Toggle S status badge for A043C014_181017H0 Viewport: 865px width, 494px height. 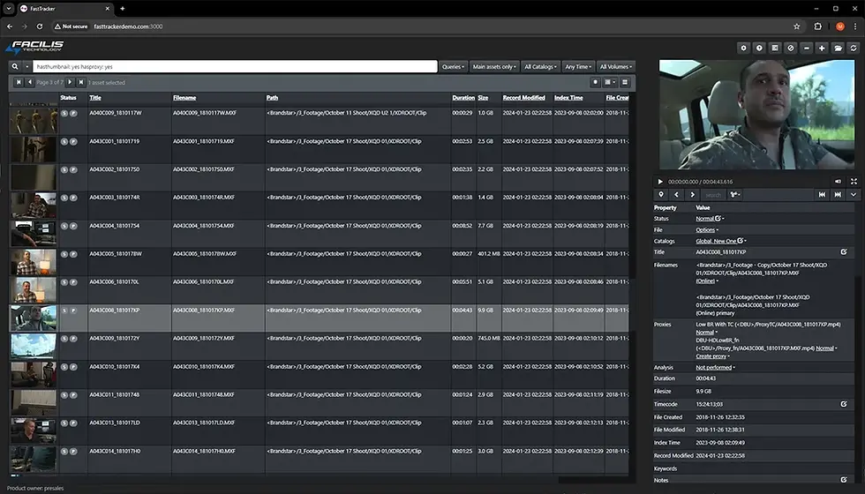coord(64,451)
